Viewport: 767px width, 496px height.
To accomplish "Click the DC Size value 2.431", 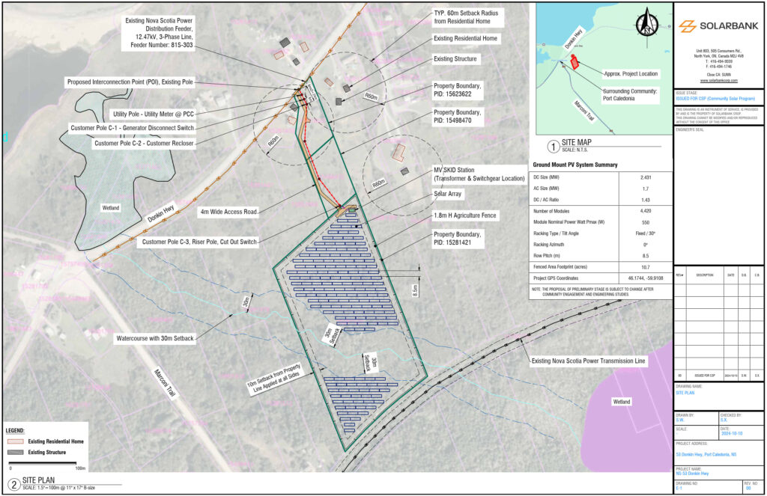I will pyautogui.click(x=646, y=177).
